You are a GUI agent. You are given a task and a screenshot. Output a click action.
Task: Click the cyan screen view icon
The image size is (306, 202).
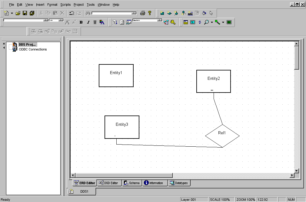click(x=193, y=22)
